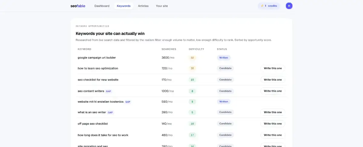Write this one for how to learn seo optimization

[273, 68]
